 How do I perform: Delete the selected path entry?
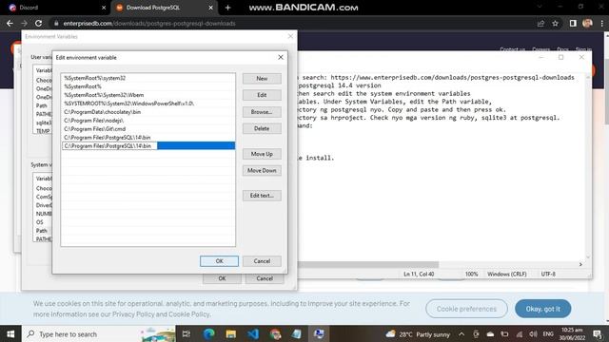pos(262,128)
